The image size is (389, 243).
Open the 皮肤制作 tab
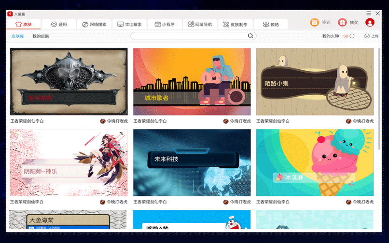click(x=235, y=24)
